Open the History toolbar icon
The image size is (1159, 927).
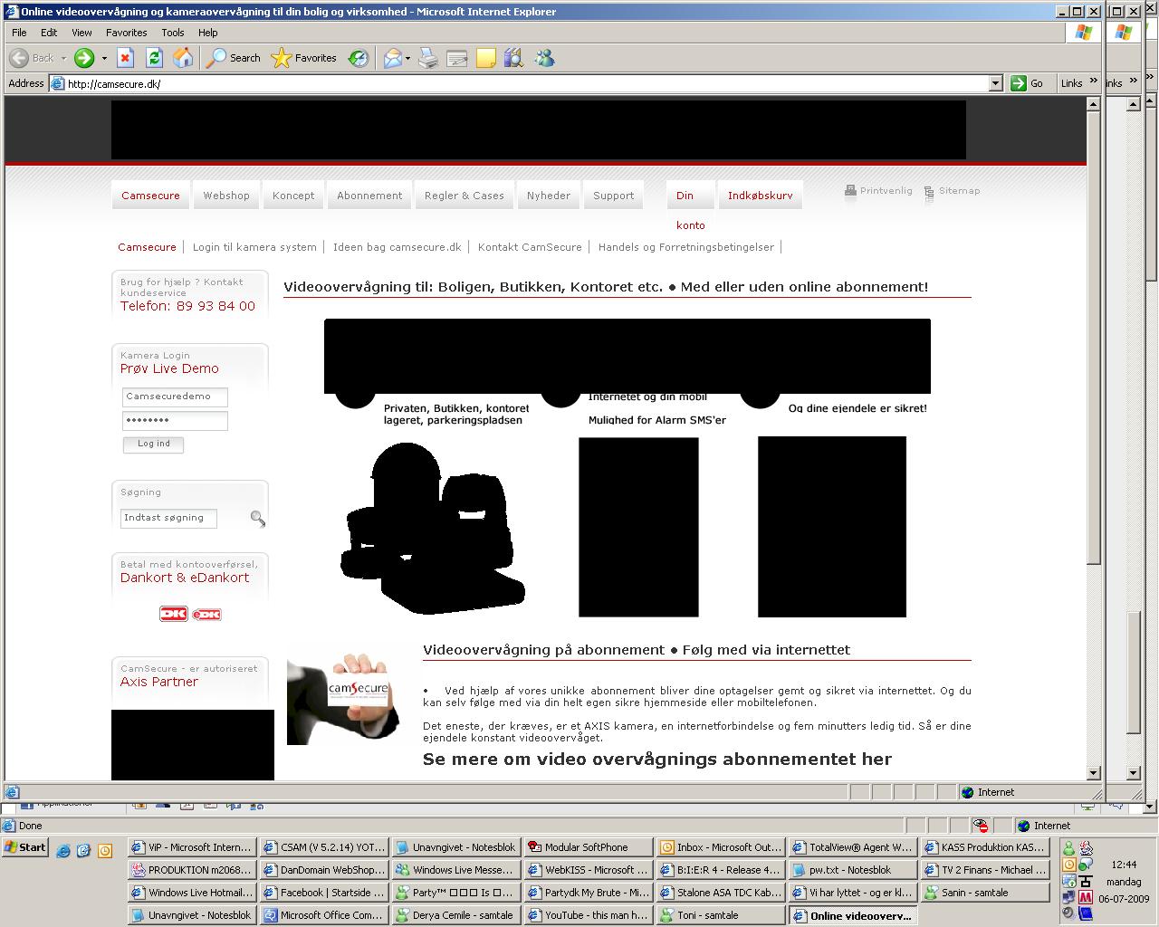click(359, 58)
